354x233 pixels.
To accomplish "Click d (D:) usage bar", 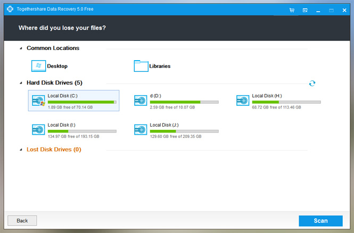I will (184, 102).
